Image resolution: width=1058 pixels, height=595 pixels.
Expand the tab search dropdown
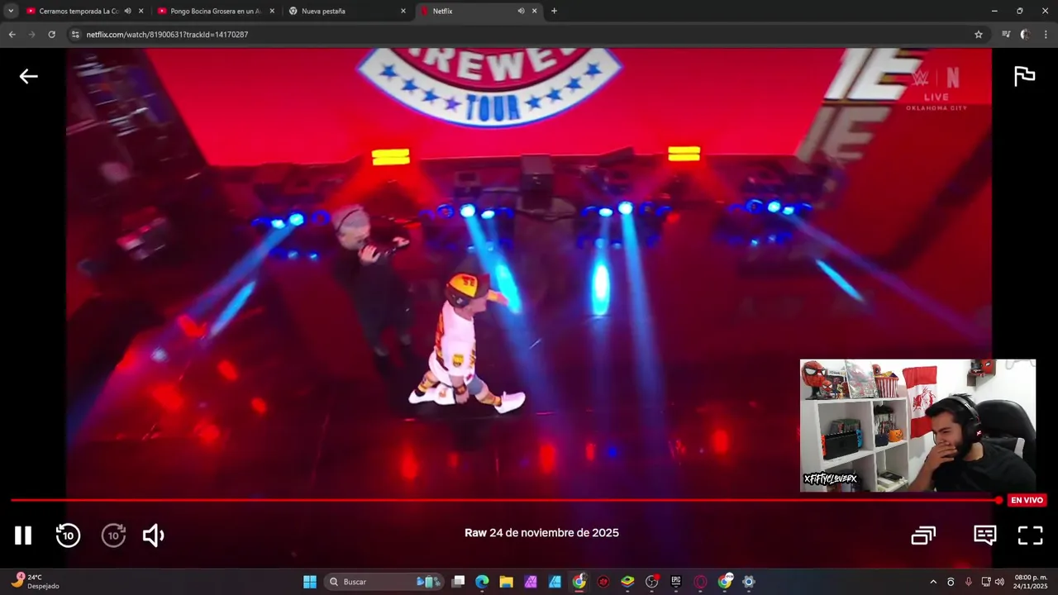coord(11,11)
